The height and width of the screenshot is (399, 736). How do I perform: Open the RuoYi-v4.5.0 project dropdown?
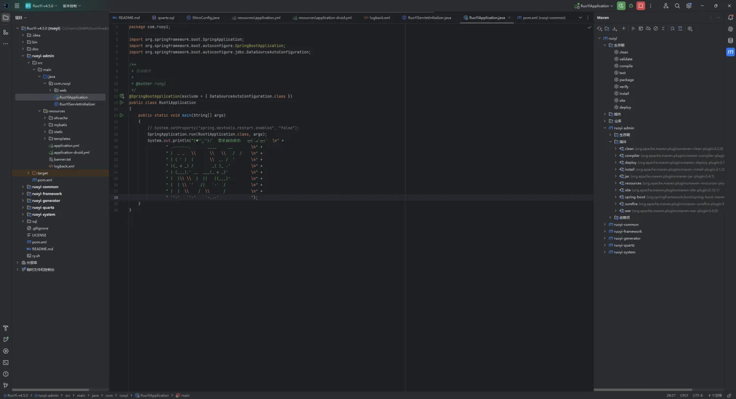click(41, 6)
